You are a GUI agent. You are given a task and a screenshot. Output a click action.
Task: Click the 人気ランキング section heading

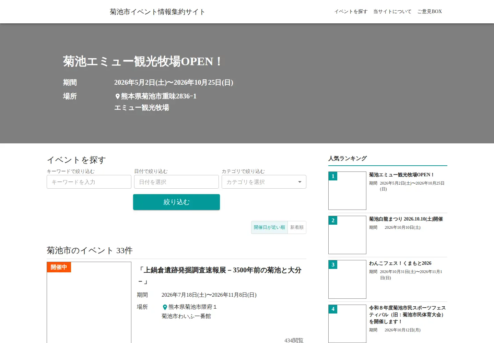coord(348,158)
